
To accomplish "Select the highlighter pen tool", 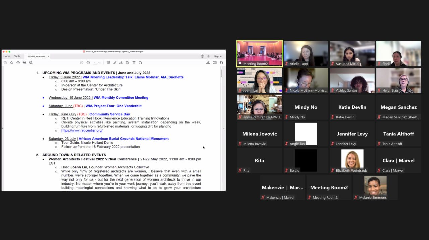I will click(115, 63).
